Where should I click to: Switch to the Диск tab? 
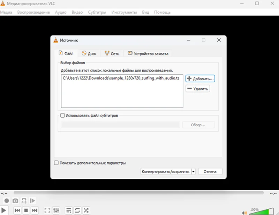tap(89, 53)
